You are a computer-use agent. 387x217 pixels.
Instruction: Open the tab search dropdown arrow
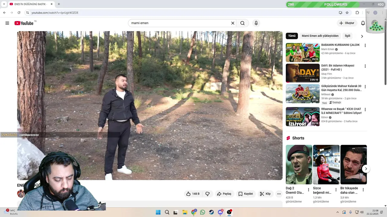coord(4,4)
